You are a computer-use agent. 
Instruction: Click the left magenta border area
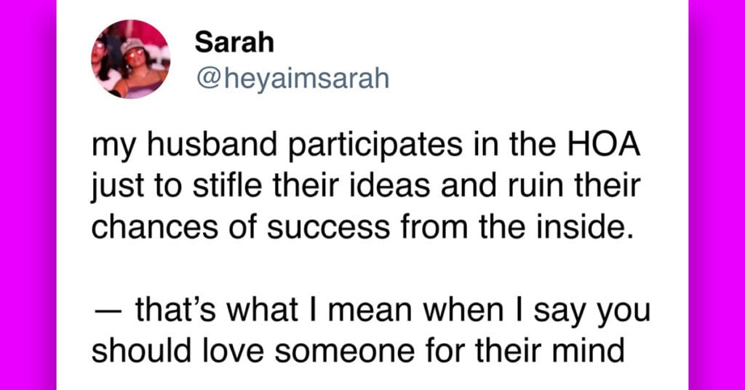[28, 195]
